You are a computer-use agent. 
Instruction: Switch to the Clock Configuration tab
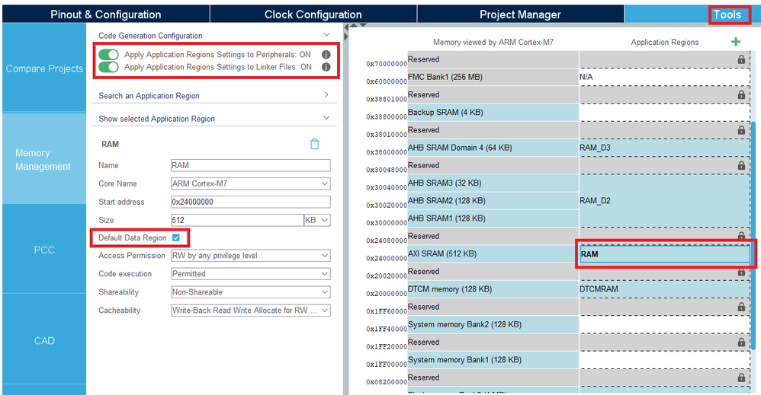coord(313,14)
